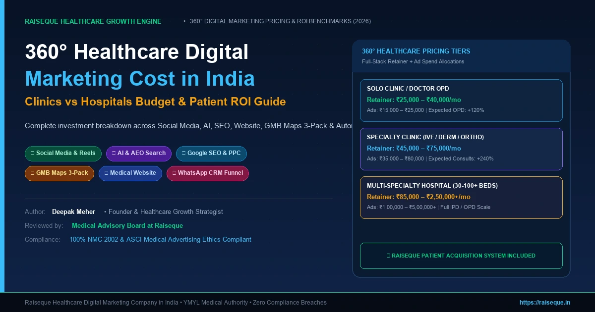595x312 pixels.
Task: Click the '360° Healthcare Digital' headline
Action: click(x=137, y=52)
